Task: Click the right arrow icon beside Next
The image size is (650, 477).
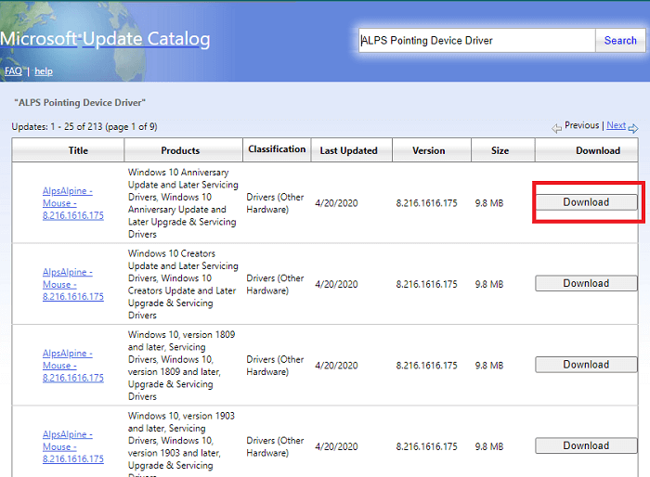Action: coord(633,127)
